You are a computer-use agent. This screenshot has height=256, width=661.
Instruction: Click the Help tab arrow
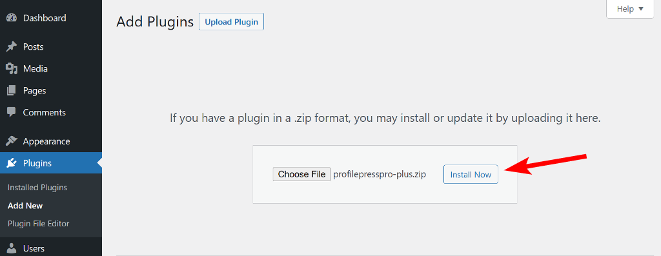pos(641,9)
